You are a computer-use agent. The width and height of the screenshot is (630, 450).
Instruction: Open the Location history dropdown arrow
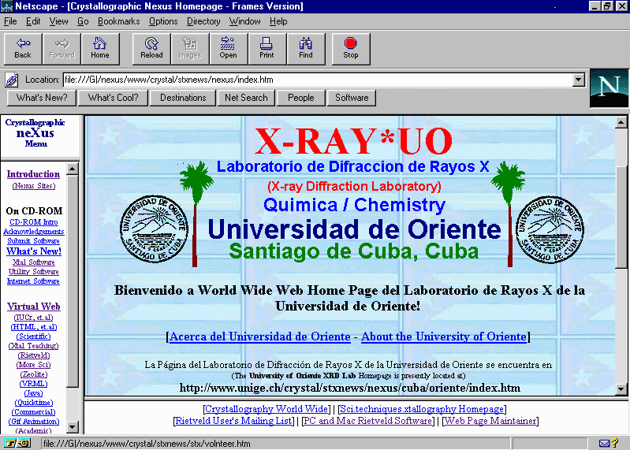(x=578, y=80)
